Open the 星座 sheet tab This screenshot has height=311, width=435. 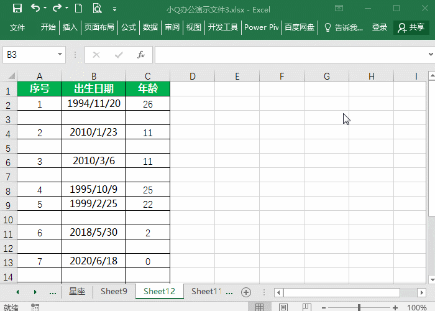[x=77, y=291]
